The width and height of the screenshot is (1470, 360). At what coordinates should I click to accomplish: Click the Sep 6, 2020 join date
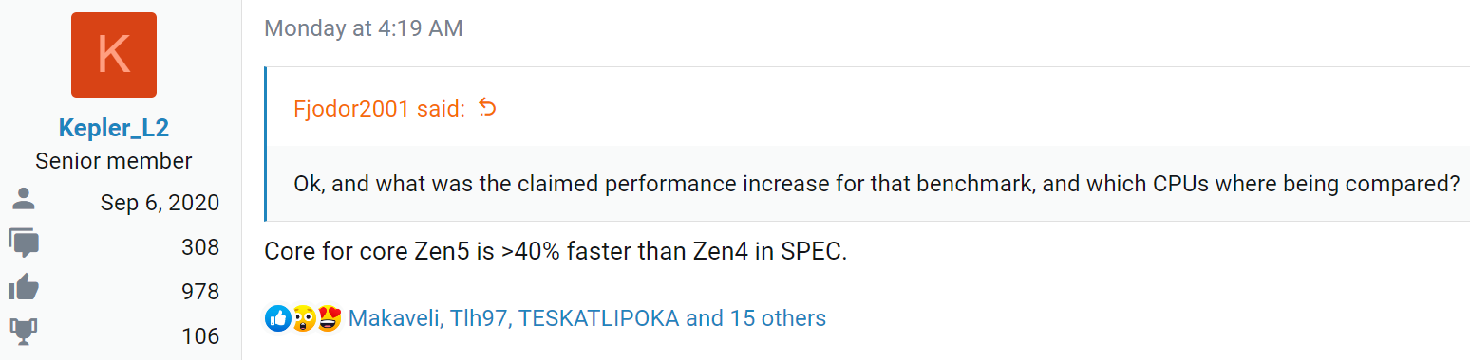[160, 203]
